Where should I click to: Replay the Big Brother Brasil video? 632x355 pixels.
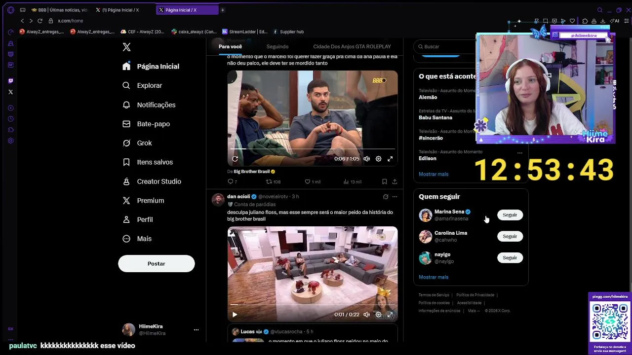pos(235,159)
